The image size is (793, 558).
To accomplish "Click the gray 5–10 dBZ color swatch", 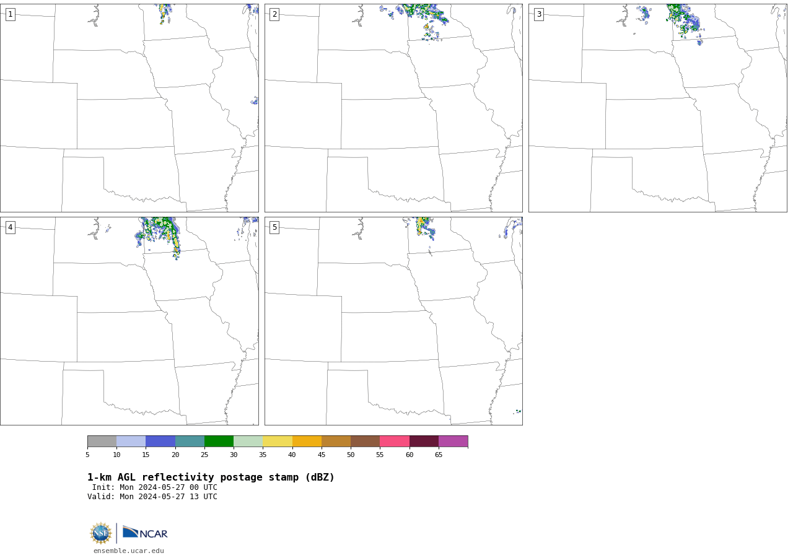I will [102, 442].
